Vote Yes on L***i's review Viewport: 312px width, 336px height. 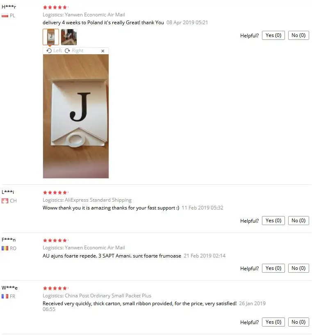click(273, 221)
